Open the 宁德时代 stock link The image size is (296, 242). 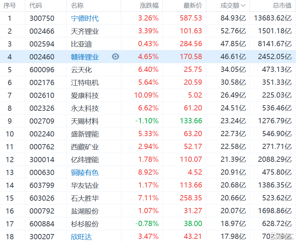click(85, 18)
